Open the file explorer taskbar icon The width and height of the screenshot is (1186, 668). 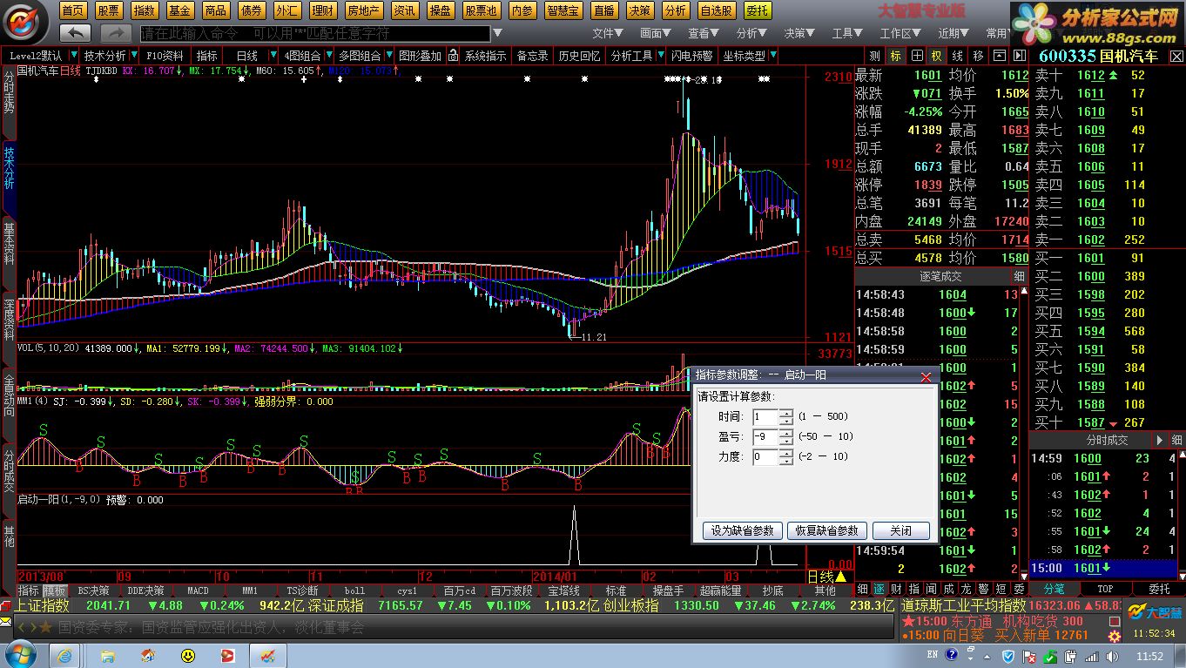pos(108,655)
